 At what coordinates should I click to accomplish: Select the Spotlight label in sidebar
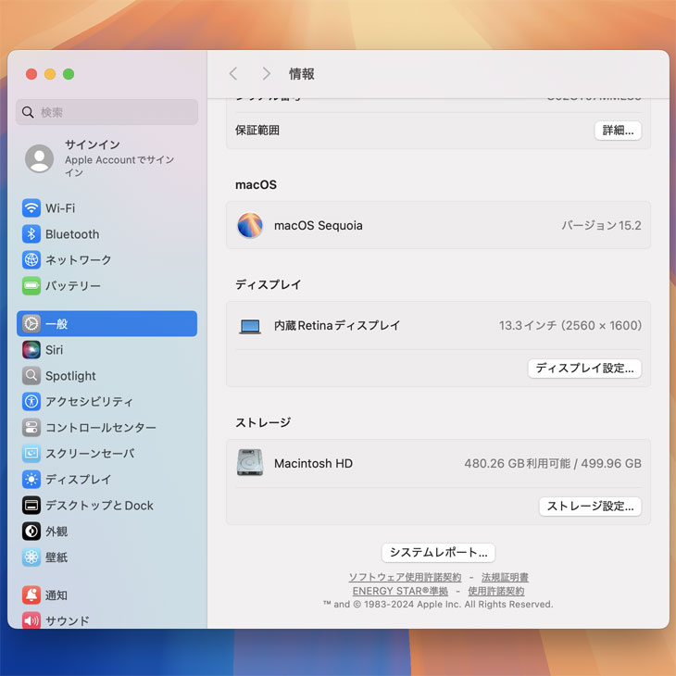coord(70,376)
